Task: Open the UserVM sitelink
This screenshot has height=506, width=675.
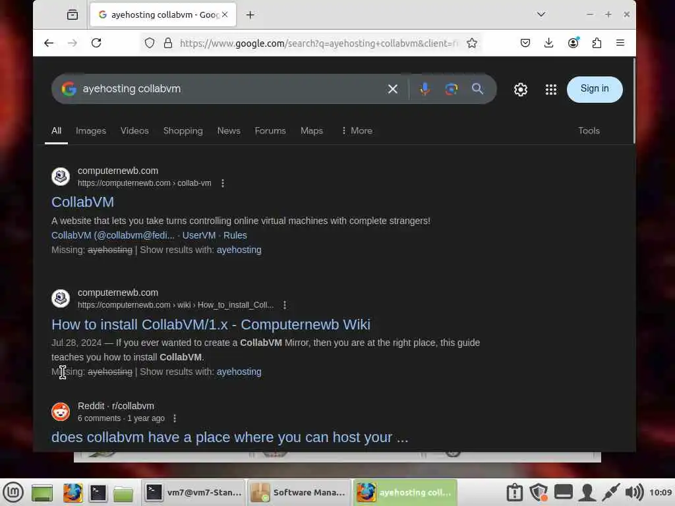Action: coord(199,235)
